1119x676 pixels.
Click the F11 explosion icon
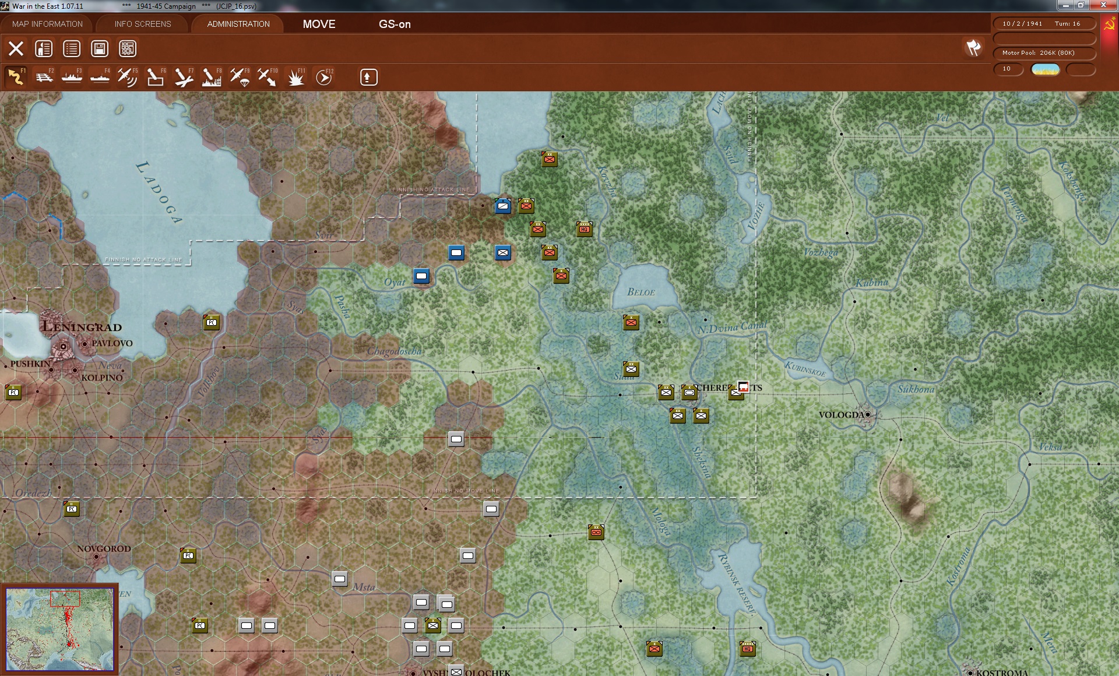pyautogui.click(x=295, y=77)
